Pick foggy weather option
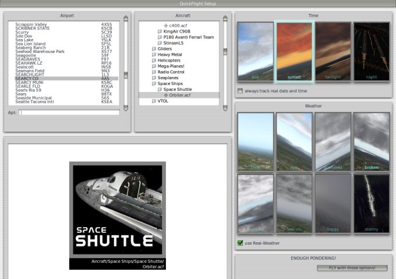The width and height of the screenshot is (396, 279). click(x=333, y=203)
